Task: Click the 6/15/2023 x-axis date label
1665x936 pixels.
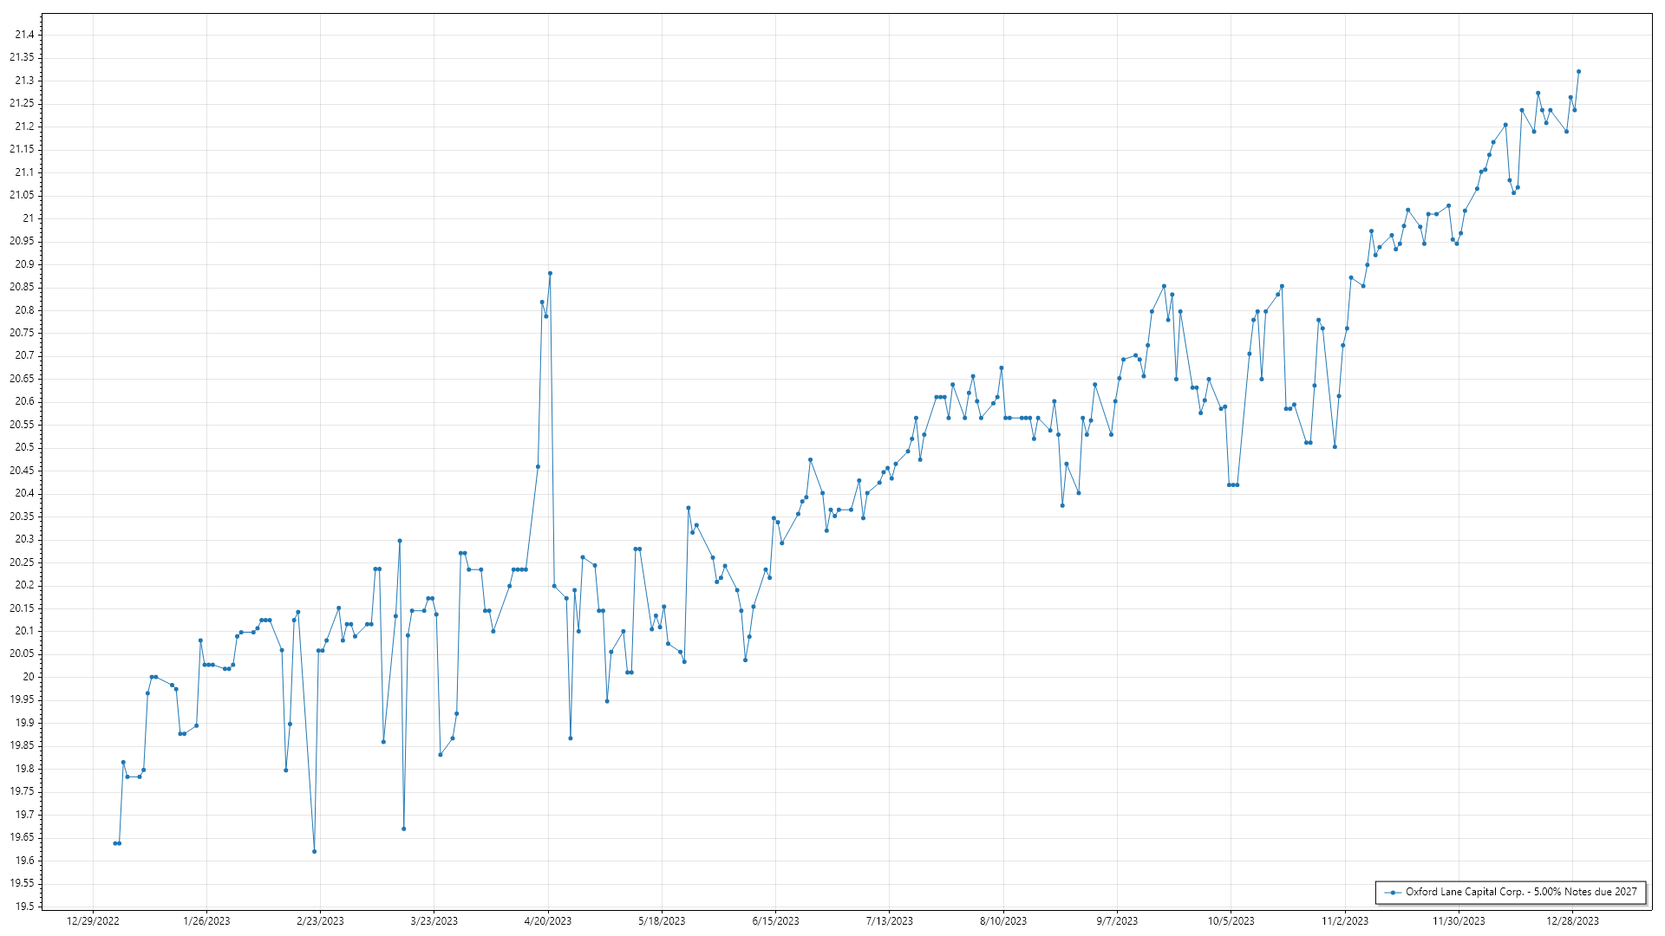Action: coord(775,920)
